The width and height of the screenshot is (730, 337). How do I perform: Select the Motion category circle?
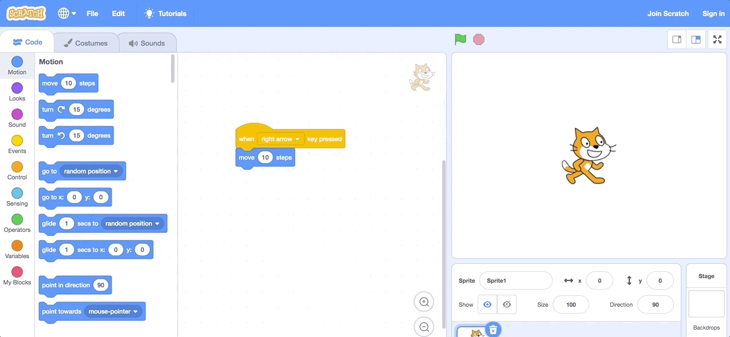[17, 62]
